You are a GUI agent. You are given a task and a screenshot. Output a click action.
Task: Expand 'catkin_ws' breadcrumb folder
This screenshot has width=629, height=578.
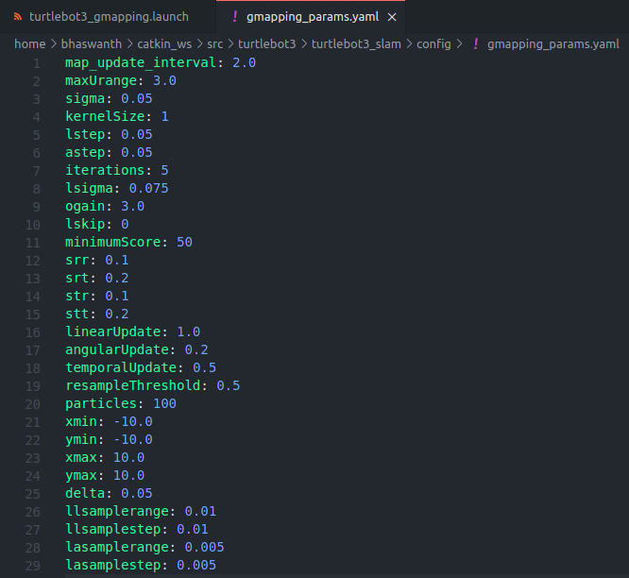coord(166,44)
